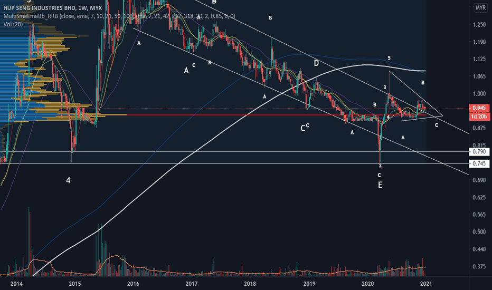Click the 2021 label on time axis

tap(426, 284)
